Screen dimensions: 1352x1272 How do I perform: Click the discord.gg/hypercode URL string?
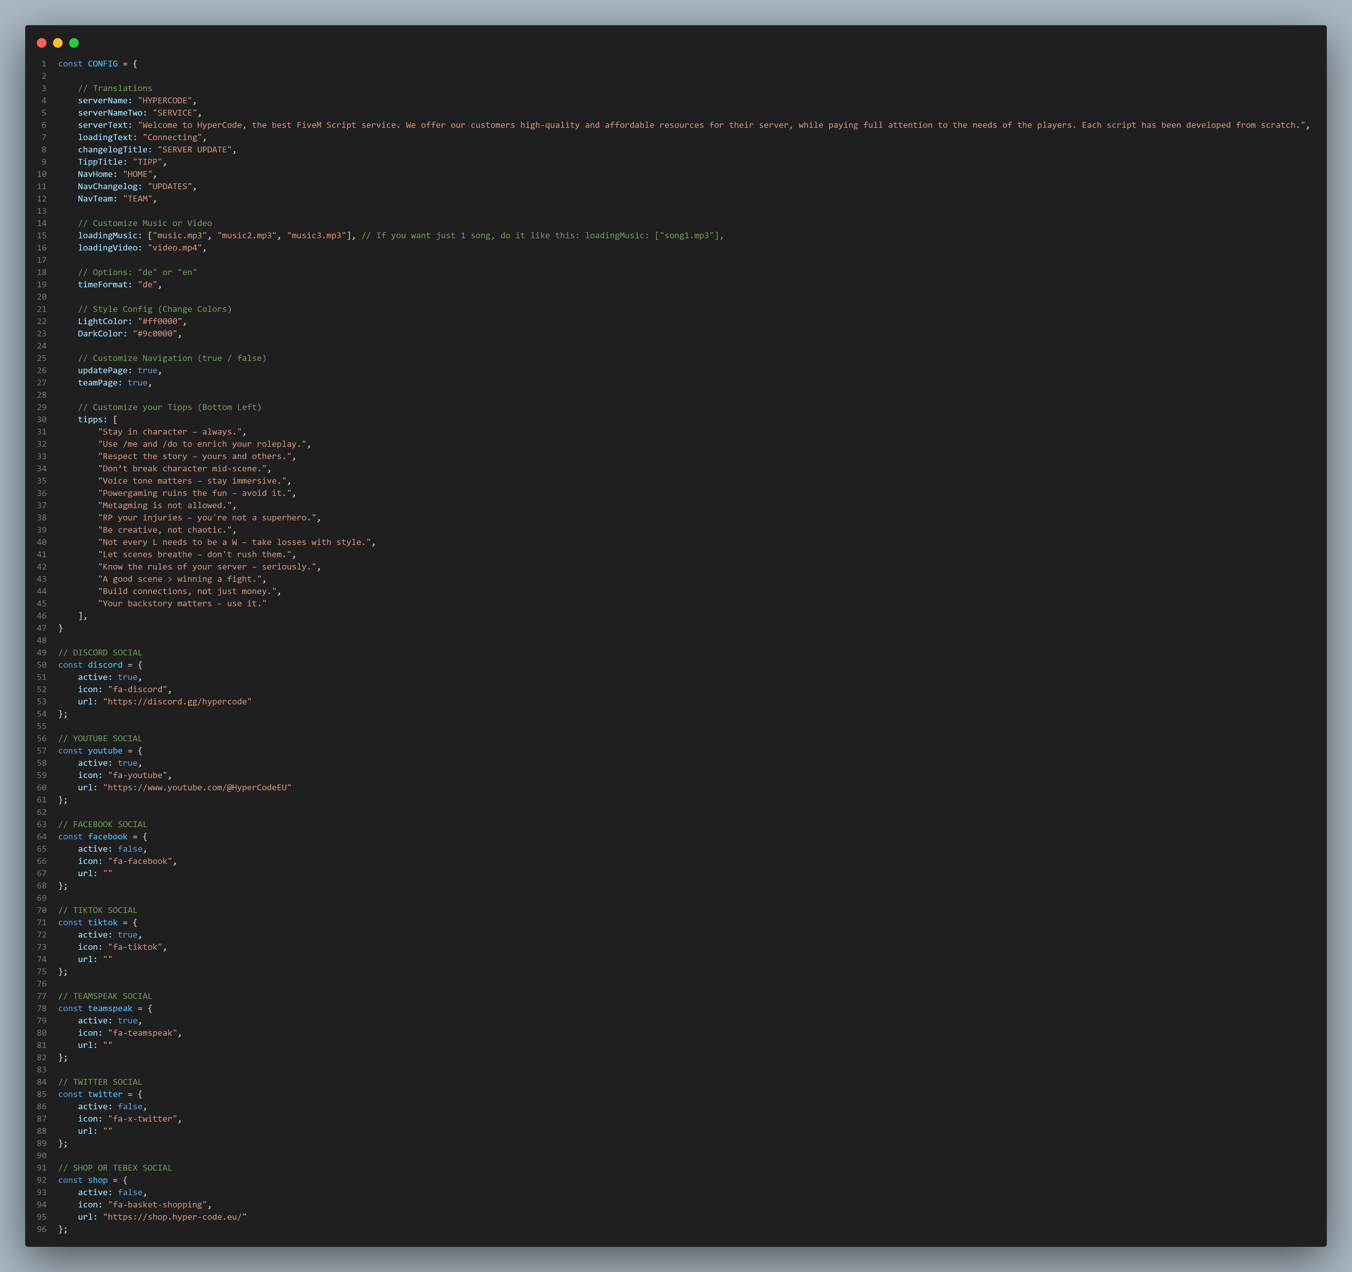[177, 701]
